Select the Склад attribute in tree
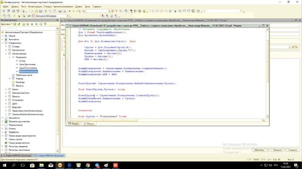This screenshot has width=302, height=169. (22, 61)
